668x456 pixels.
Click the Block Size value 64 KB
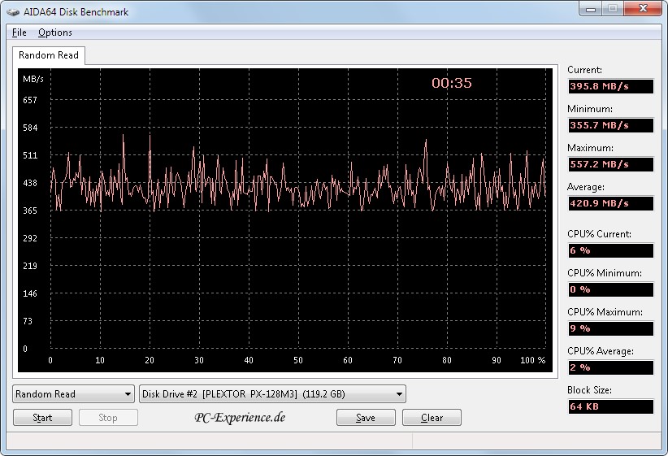coord(610,406)
